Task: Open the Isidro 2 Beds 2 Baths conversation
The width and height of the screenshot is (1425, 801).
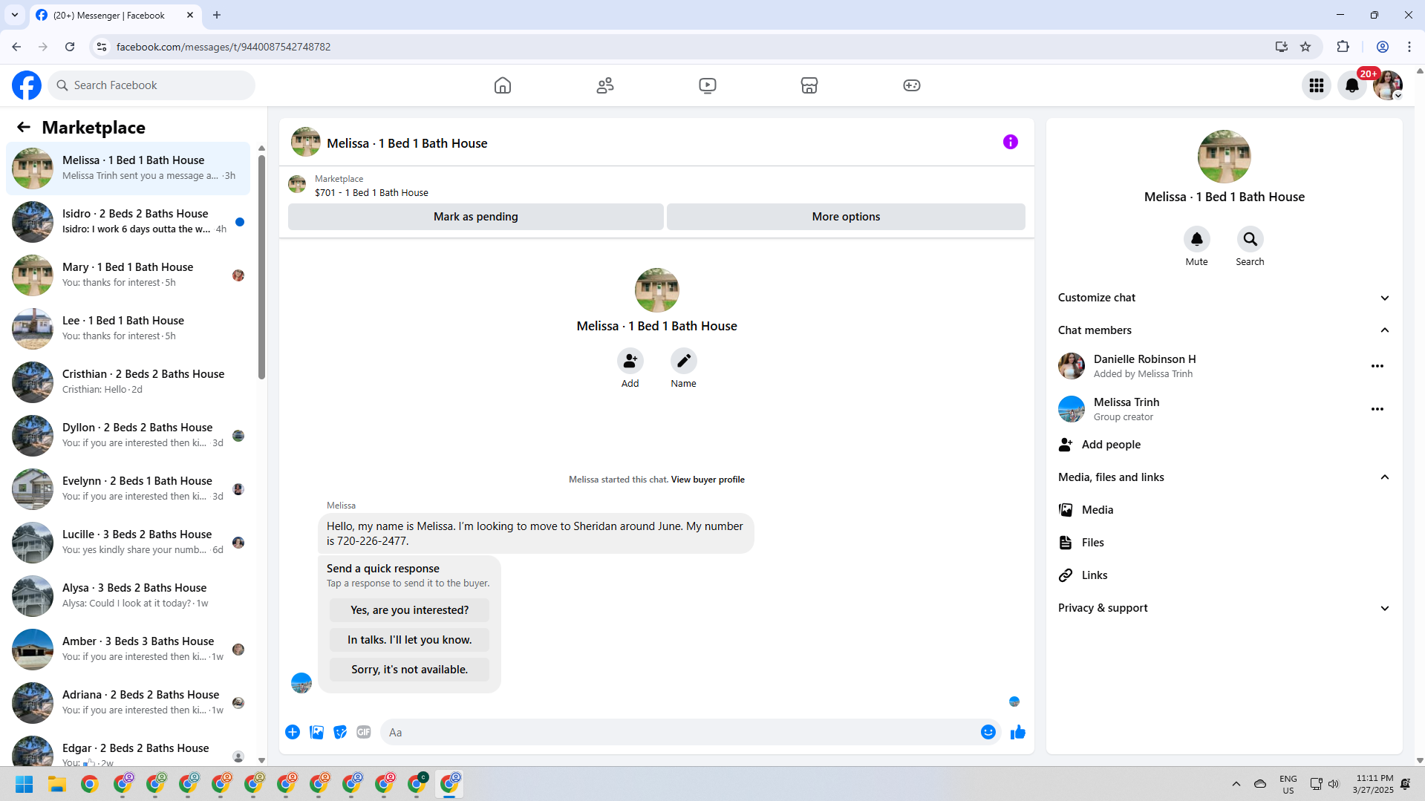Action: click(x=128, y=221)
